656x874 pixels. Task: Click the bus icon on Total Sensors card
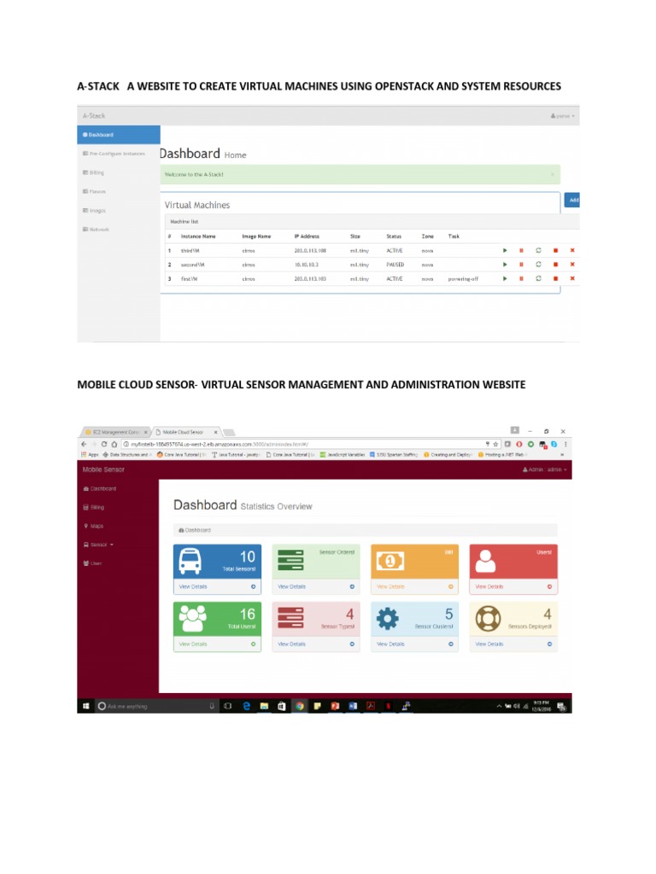click(x=190, y=562)
